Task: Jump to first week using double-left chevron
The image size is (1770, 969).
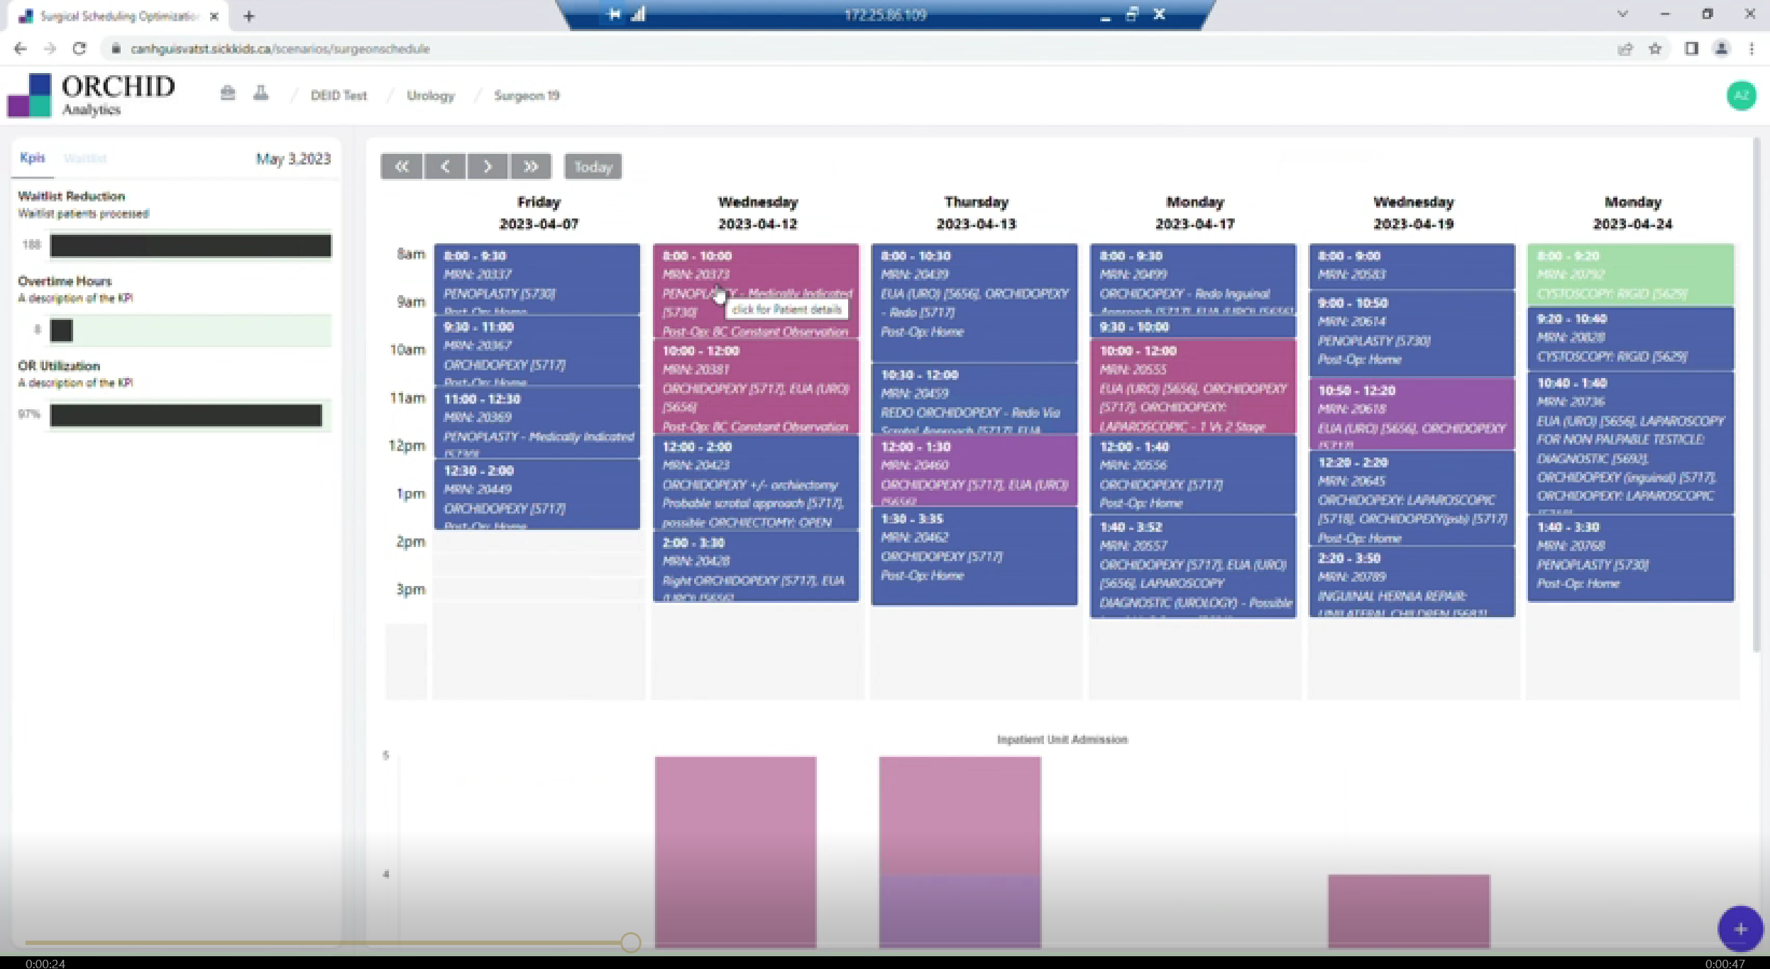Action: (x=401, y=166)
